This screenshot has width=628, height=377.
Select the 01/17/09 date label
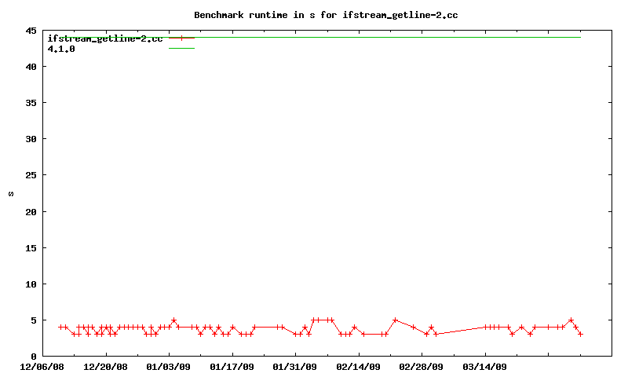pyautogui.click(x=232, y=366)
